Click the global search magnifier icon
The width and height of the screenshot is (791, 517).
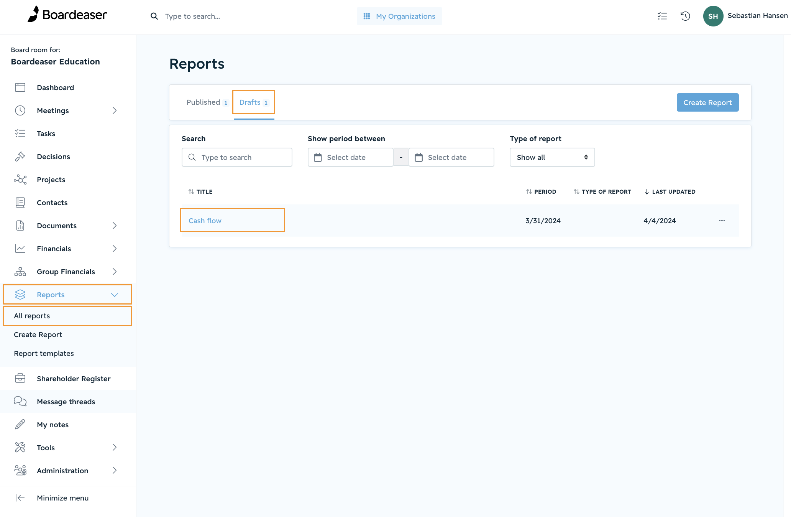[154, 16]
